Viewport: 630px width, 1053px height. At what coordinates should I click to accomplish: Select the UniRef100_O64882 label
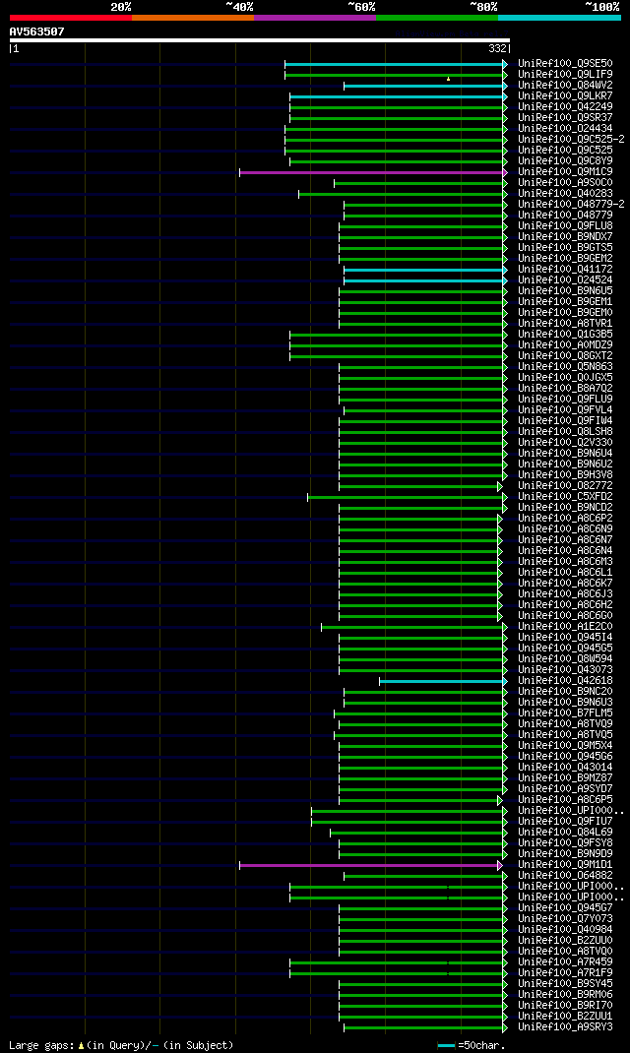coord(565,876)
